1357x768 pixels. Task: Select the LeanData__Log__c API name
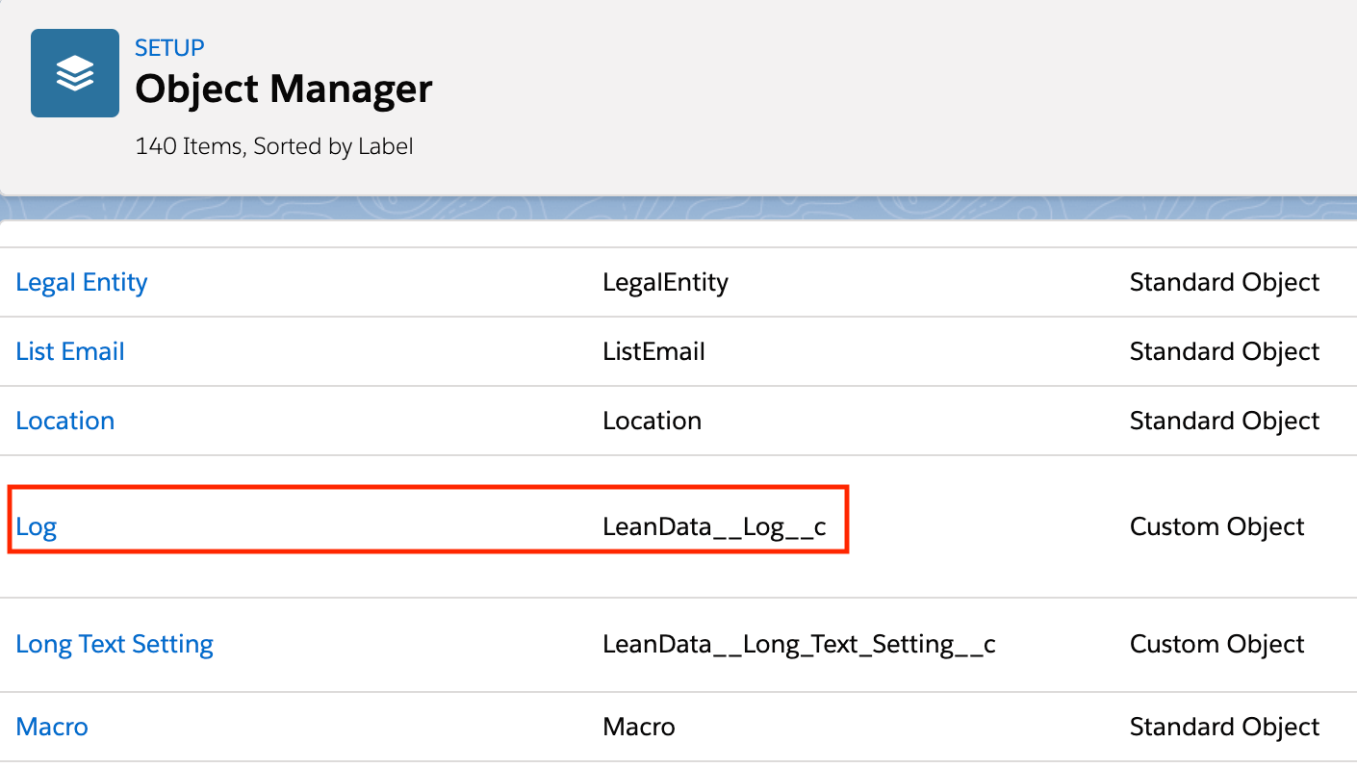tap(714, 526)
